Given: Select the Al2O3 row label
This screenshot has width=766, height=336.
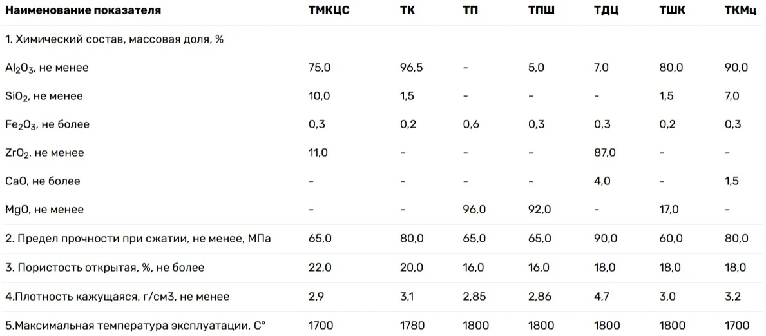Looking at the screenshot, I should click(x=47, y=68).
